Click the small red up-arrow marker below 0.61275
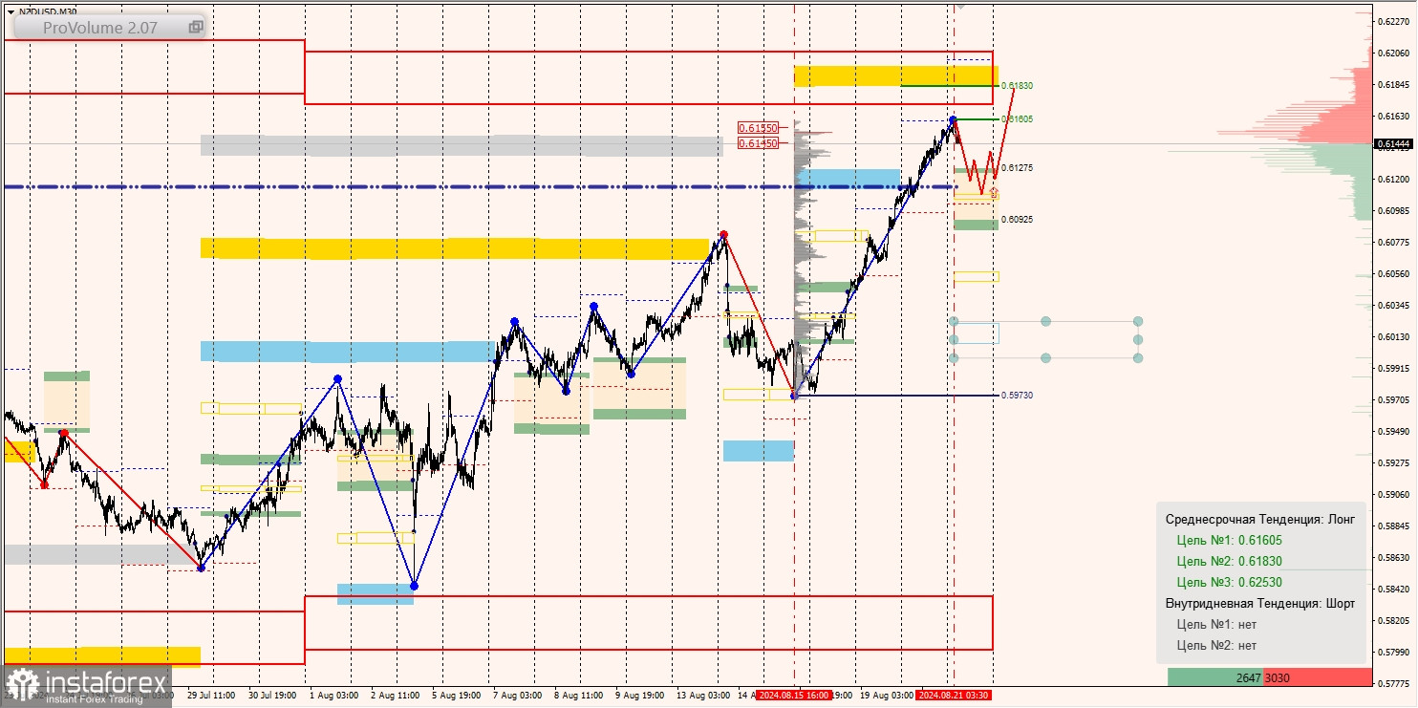 994,192
